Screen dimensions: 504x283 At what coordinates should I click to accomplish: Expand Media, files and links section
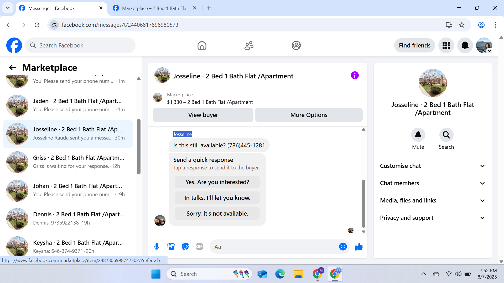pos(433,200)
